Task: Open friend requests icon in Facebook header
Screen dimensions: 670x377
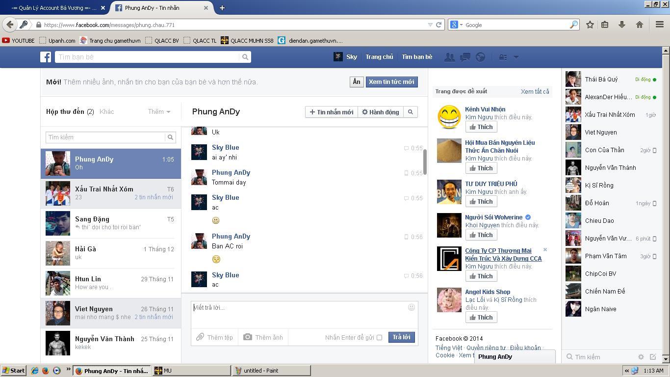Action: (x=449, y=57)
